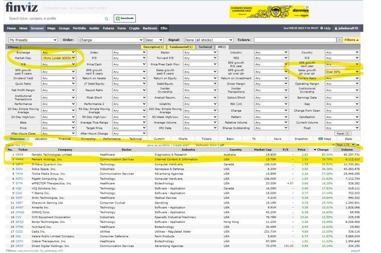Click the Help question mark icon

point(321,28)
